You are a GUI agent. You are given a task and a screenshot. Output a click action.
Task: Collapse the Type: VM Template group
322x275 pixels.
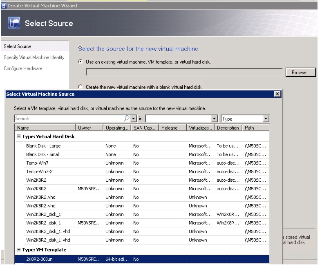18,250
